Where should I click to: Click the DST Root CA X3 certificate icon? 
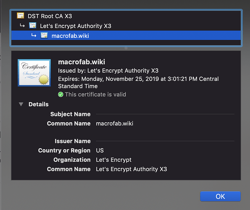[21, 16]
